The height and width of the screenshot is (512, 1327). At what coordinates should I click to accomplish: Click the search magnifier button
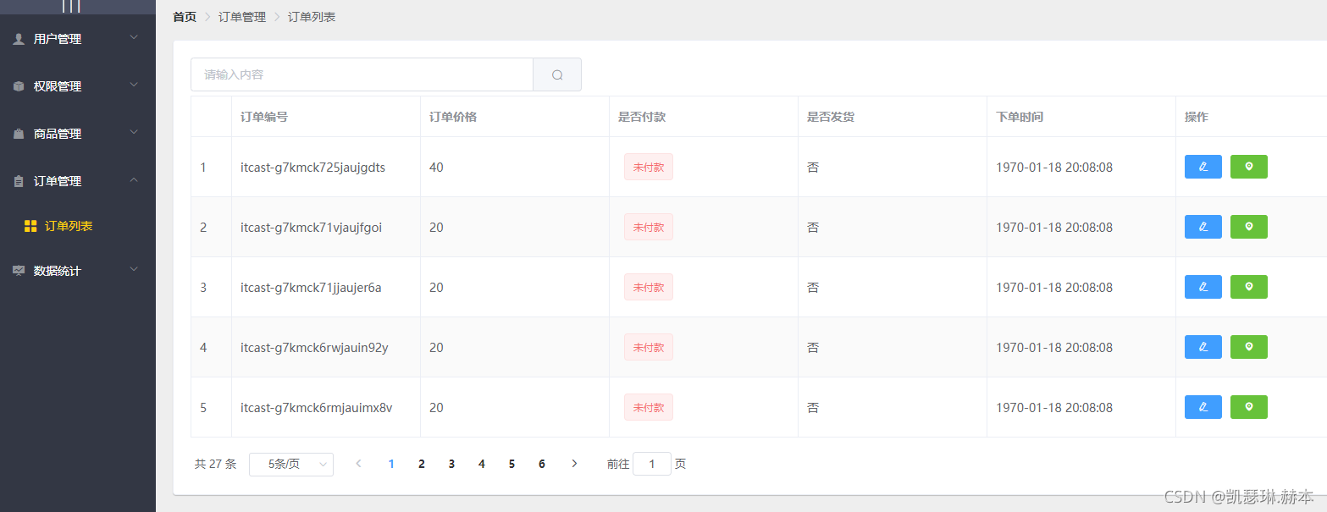coord(557,74)
